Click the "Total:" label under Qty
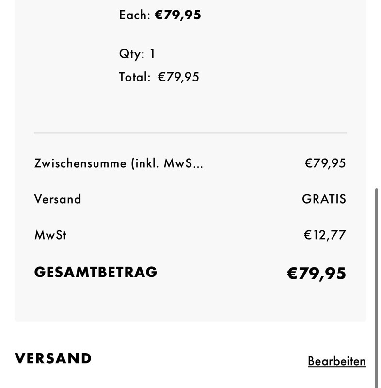381x388 pixels. 135,77
